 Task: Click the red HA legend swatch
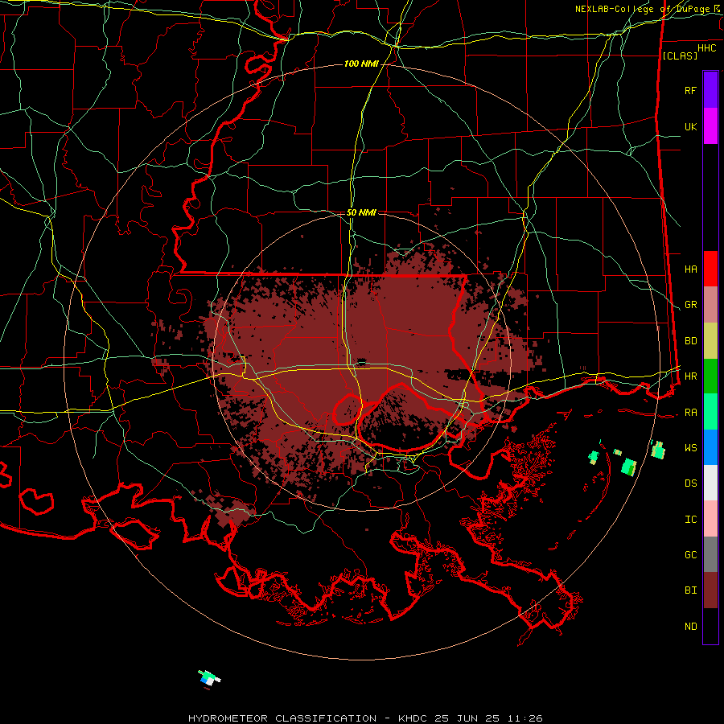(x=710, y=269)
